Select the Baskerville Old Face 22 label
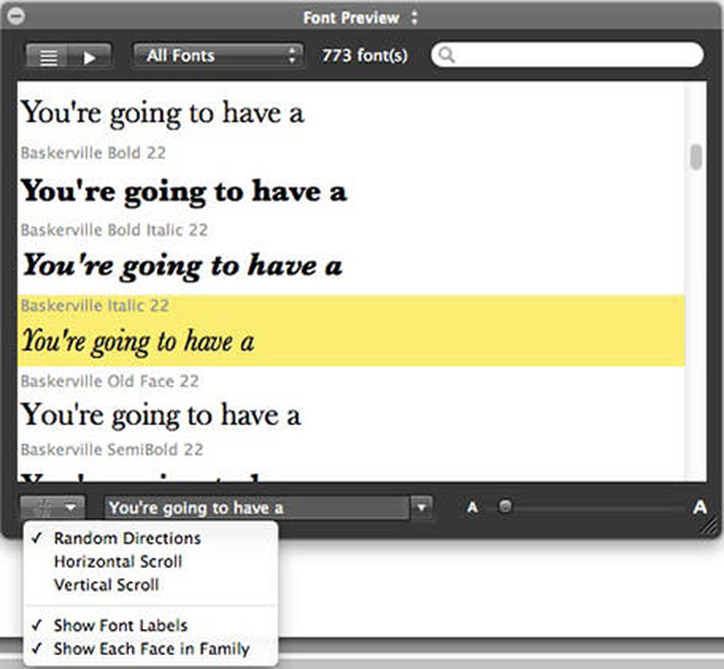This screenshot has height=669, width=724. pos(110,381)
